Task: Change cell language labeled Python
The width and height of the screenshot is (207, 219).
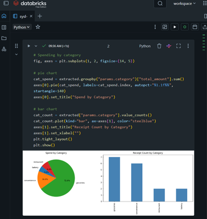Action: [145, 46]
